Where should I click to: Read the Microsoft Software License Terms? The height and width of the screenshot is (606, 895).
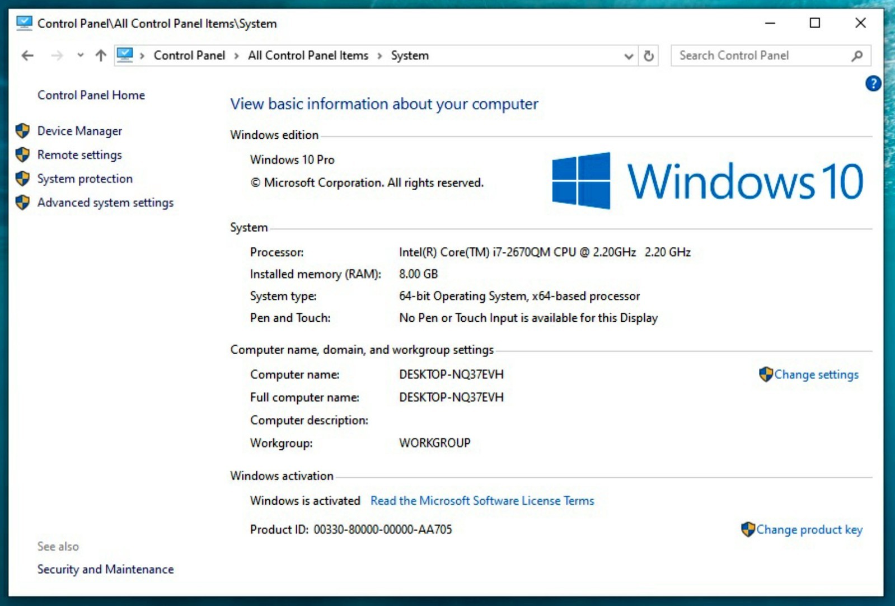482,501
